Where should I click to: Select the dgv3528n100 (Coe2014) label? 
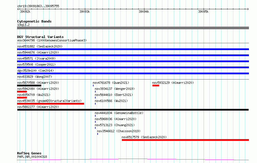[x=36, y=71]
